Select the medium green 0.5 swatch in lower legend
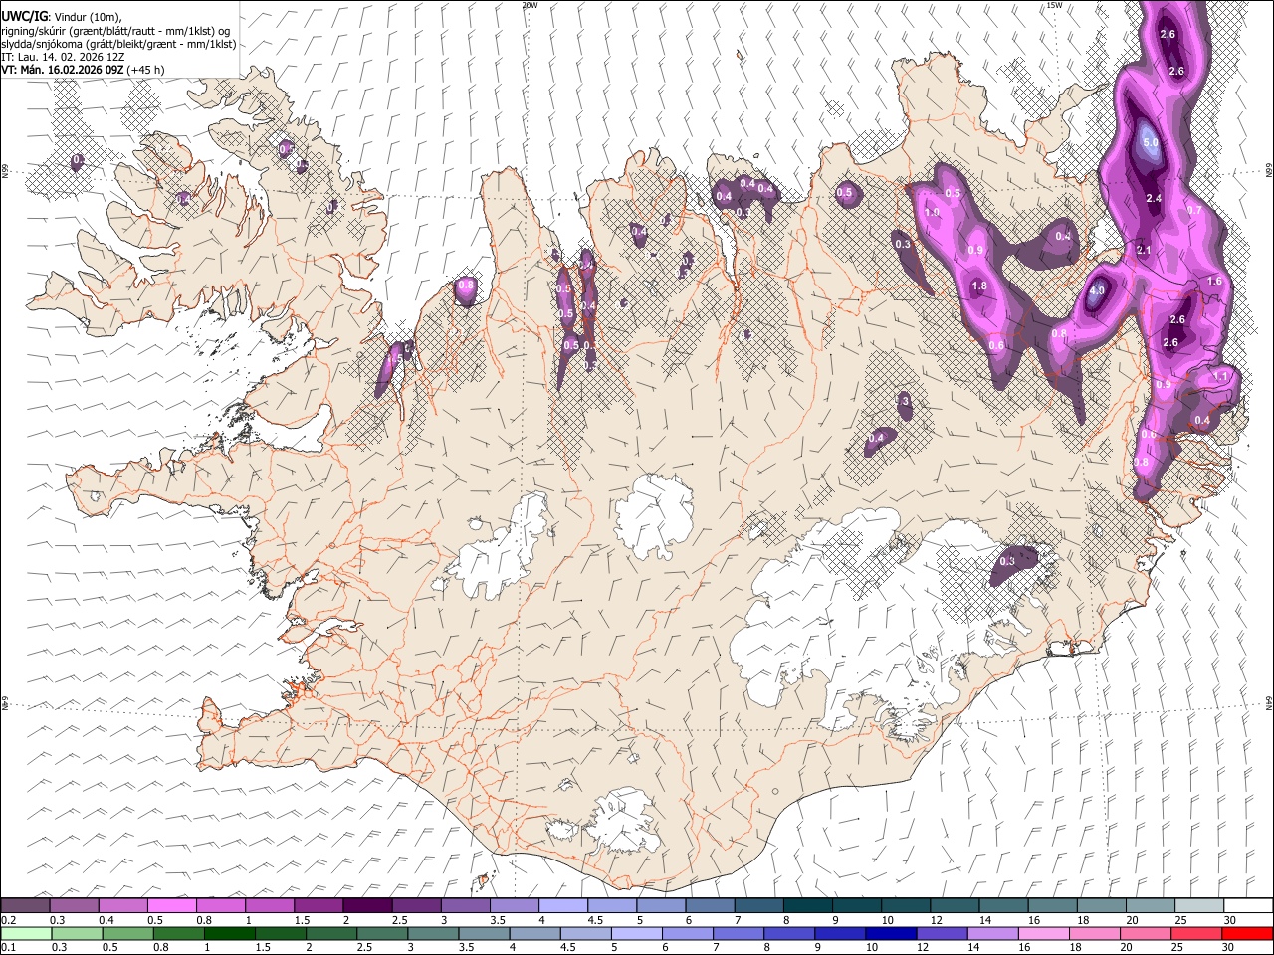Viewport: 1274px width, 955px height. pos(128,933)
